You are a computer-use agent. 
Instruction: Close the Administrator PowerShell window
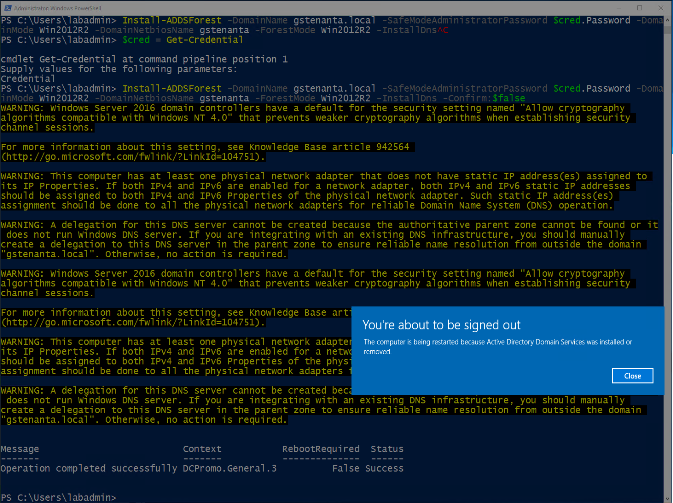[x=661, y=8]
